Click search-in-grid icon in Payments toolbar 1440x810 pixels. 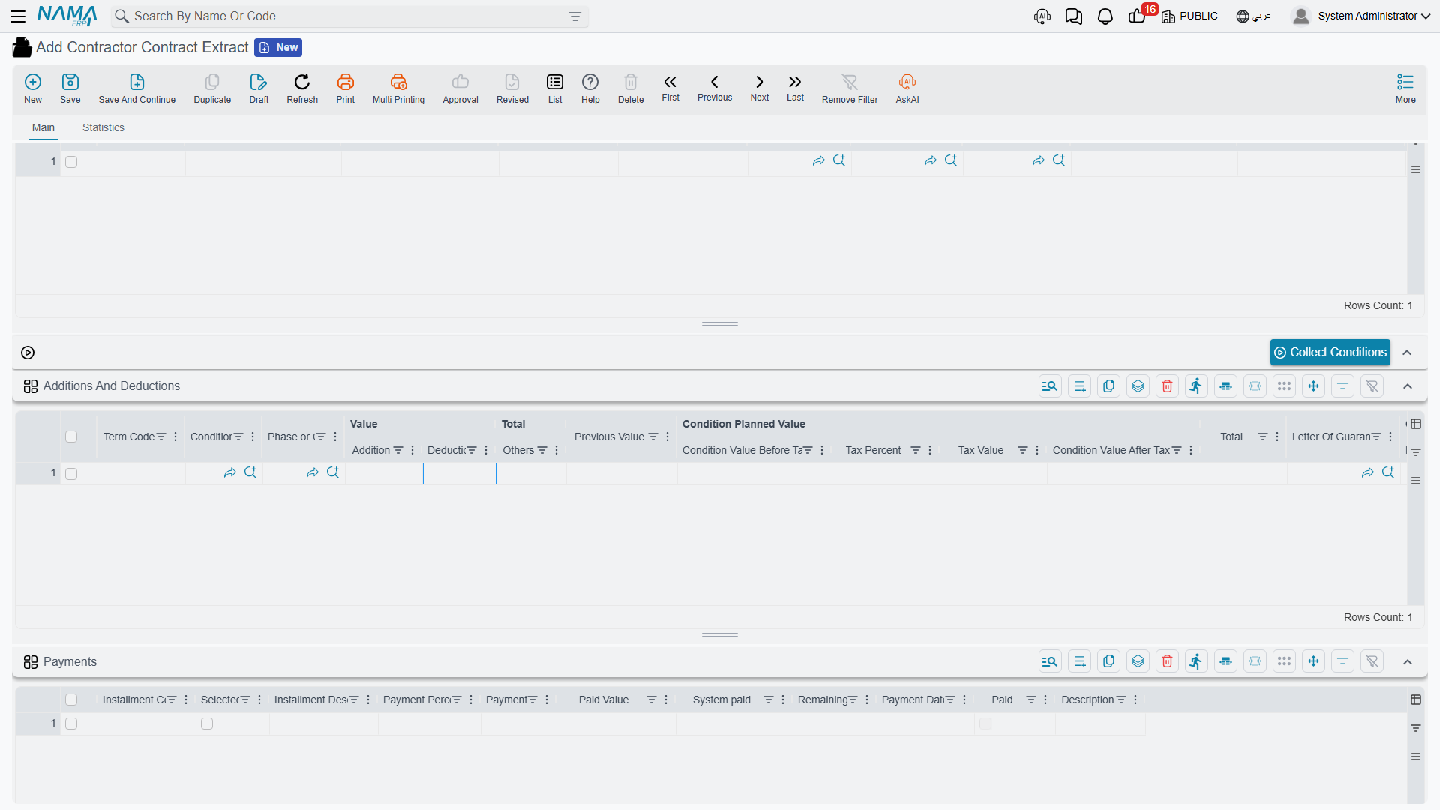pos(1050,661)
